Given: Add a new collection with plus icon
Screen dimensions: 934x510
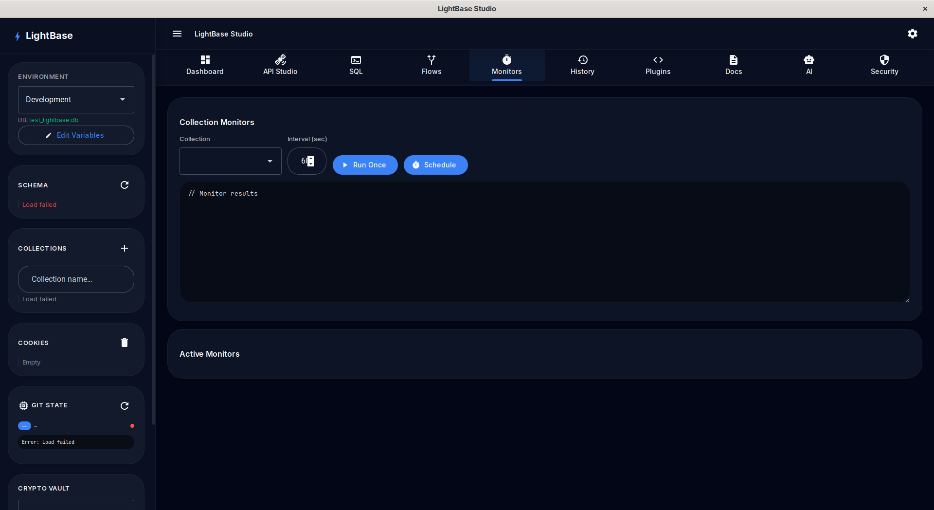Looking at the screenshot, I should coord(125,248).
